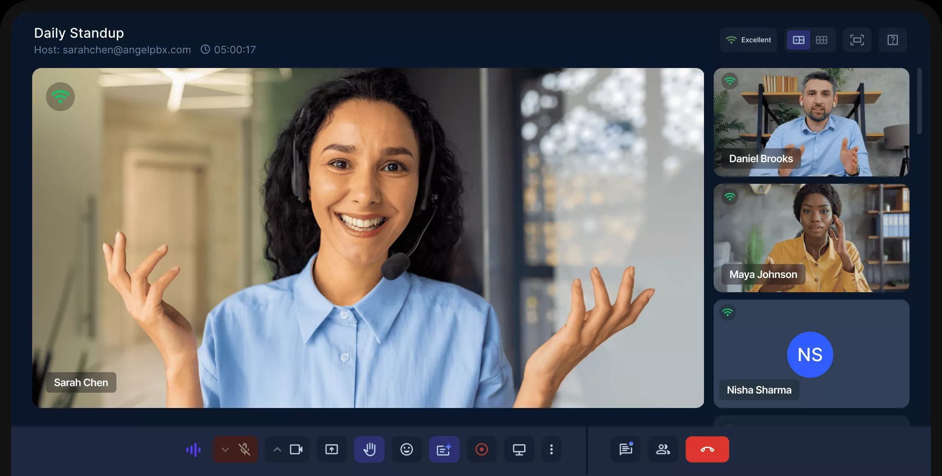
Task: Open AI notes assistant
Action: [x=444, y=449]
